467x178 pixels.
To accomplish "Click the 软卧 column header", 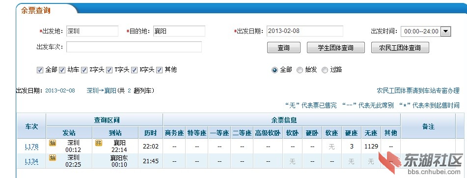I will (x=293, y=133).
